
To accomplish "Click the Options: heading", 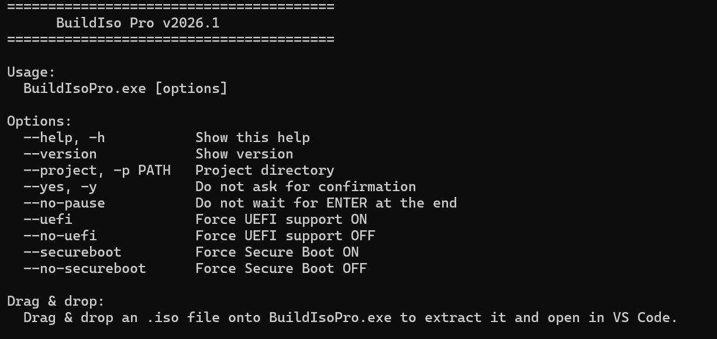I will point(39,122).
